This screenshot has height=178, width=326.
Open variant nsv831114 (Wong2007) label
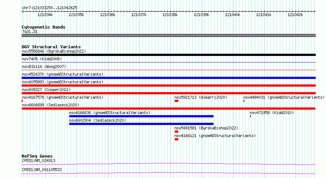(44, 67)
